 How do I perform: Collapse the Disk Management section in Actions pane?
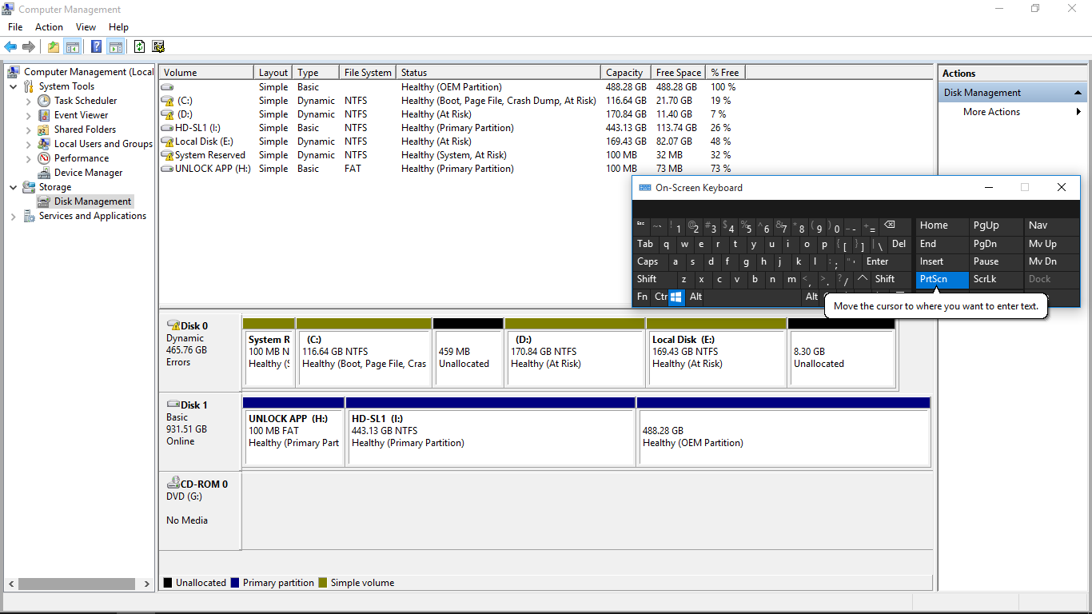(x=1078, y=93)
